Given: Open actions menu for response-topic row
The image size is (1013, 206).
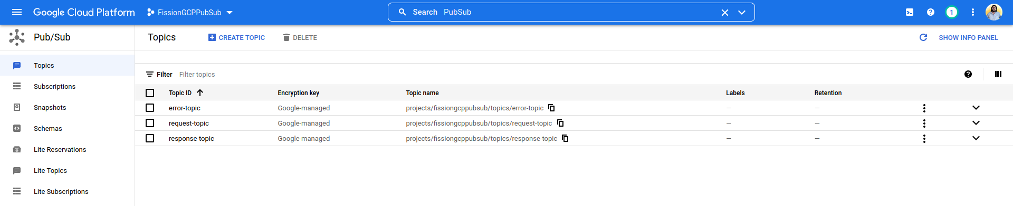Looking at the screenshot, I should 924,138.
